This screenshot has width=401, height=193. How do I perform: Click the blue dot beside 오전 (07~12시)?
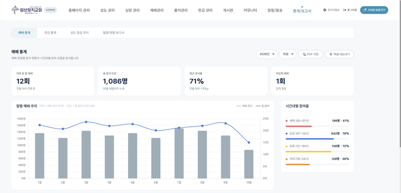tap(287, 133)
